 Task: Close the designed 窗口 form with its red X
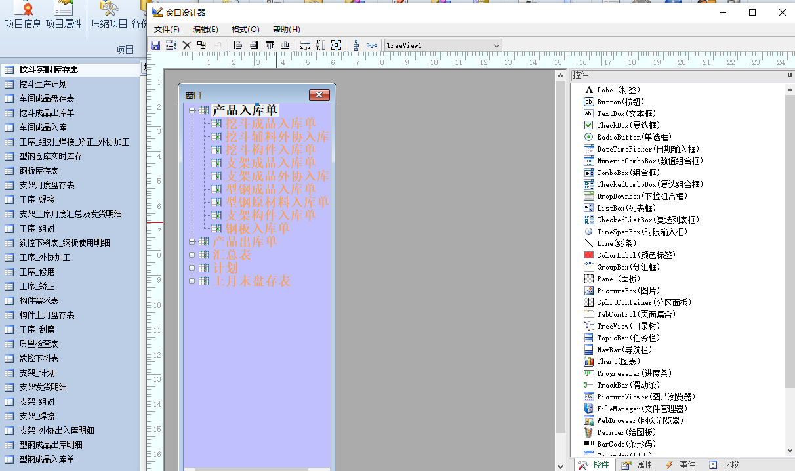coord(319,95)
